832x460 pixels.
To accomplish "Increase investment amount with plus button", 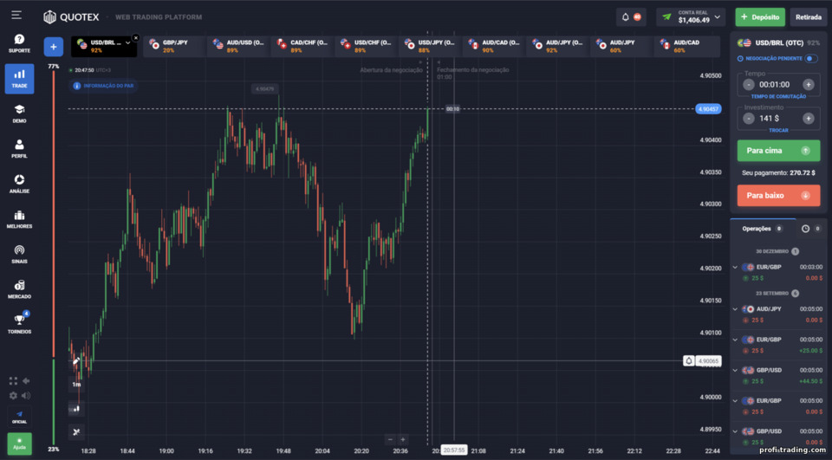I will point(808,119).
